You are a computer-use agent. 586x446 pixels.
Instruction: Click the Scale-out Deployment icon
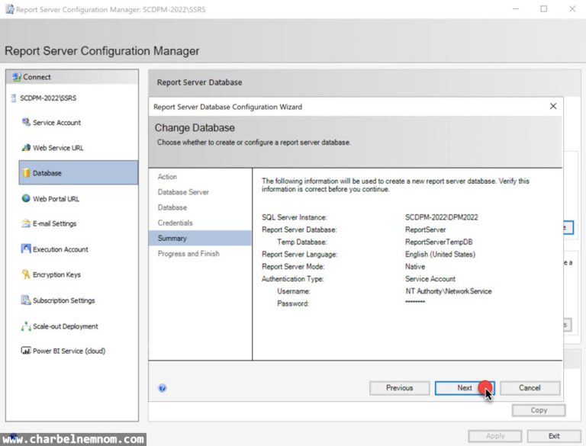pos(26,326)
